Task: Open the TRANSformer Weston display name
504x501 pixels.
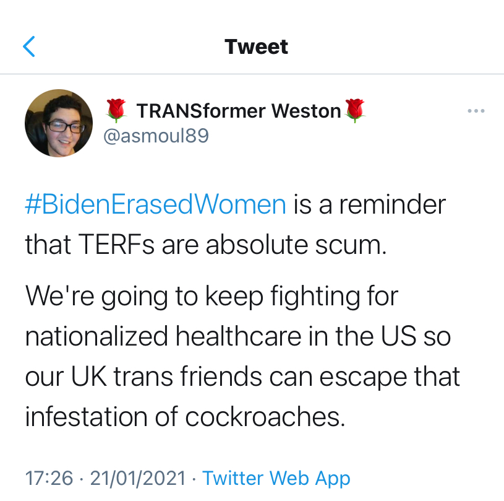Action: pos(238,111)
